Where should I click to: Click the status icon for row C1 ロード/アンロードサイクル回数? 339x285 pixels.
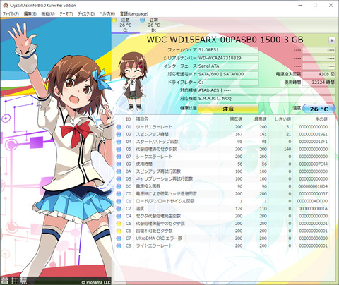point(119,201)
